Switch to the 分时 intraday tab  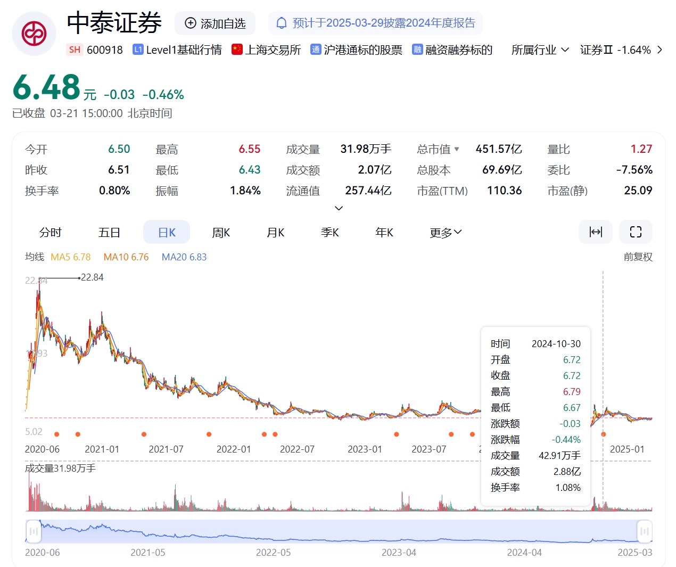tap(51, 232)
